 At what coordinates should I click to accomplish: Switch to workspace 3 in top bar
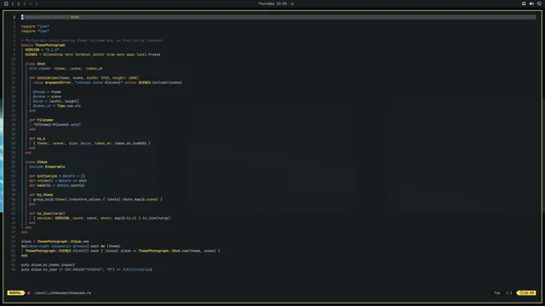[x=25, y=3]
